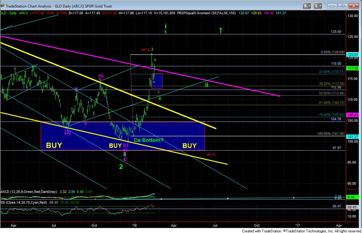The height and width of the screenshot is (233, 362).
Task: Close the Chart Analysis window
Action: point(353,6)
